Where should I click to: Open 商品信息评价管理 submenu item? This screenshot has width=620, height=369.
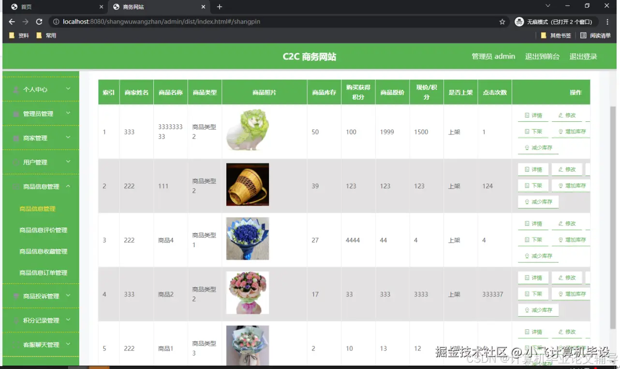[44, 230]
